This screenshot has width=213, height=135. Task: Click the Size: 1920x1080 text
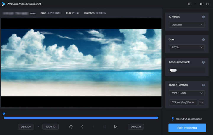[51, 13]
